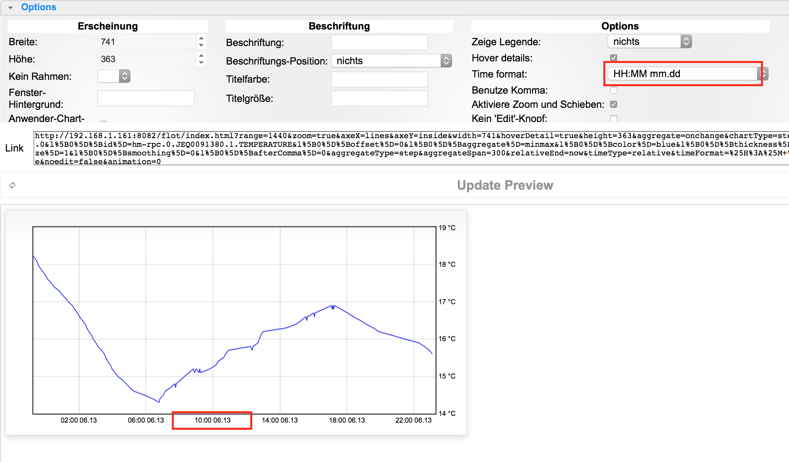Click the Fenster-Hintergrund input field

(146, 98)
